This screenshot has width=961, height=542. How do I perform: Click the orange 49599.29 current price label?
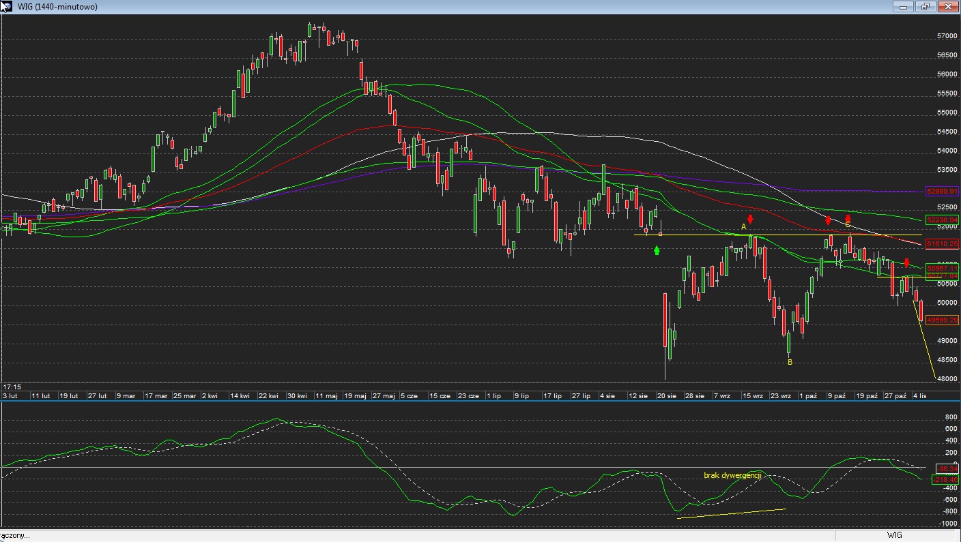(942, 320)
